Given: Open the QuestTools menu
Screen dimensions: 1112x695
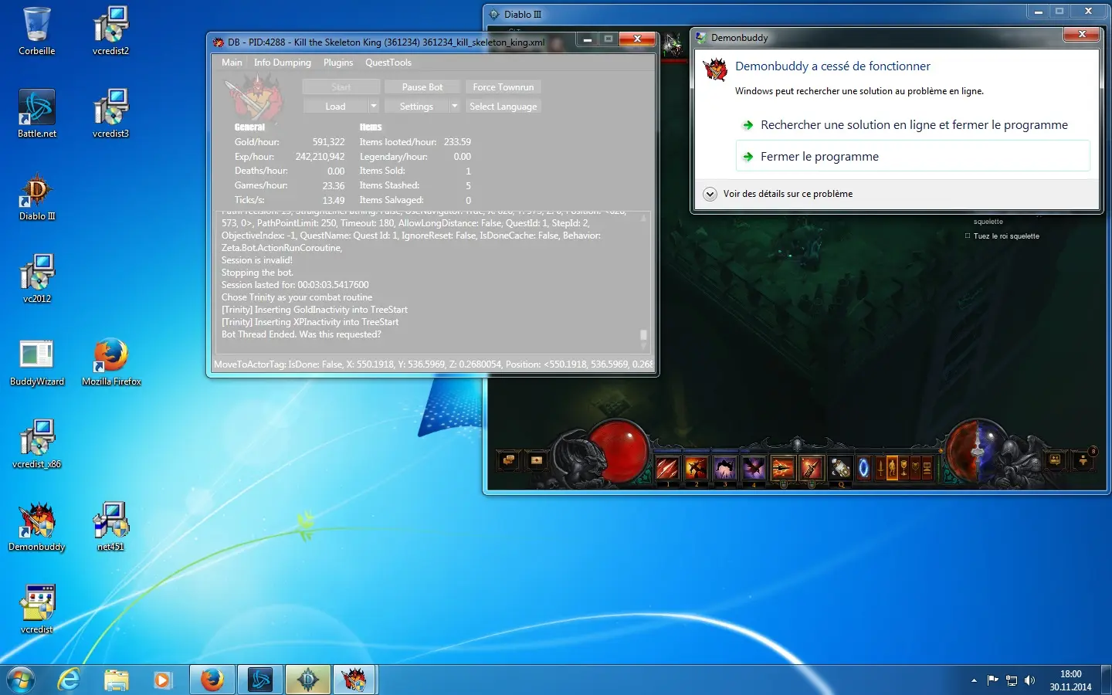Looking at the screenshot, I should 388,63.
